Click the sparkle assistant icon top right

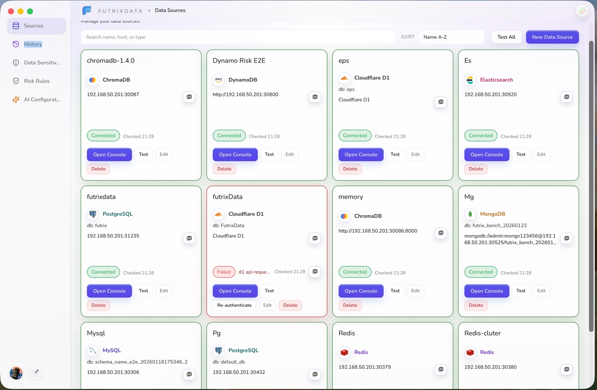pyautogui.click(x=582, y=11)
